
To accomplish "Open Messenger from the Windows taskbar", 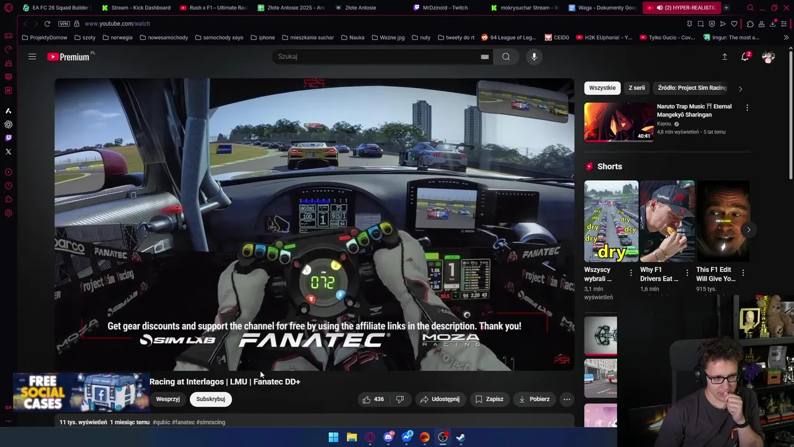I will click(406, 437).
